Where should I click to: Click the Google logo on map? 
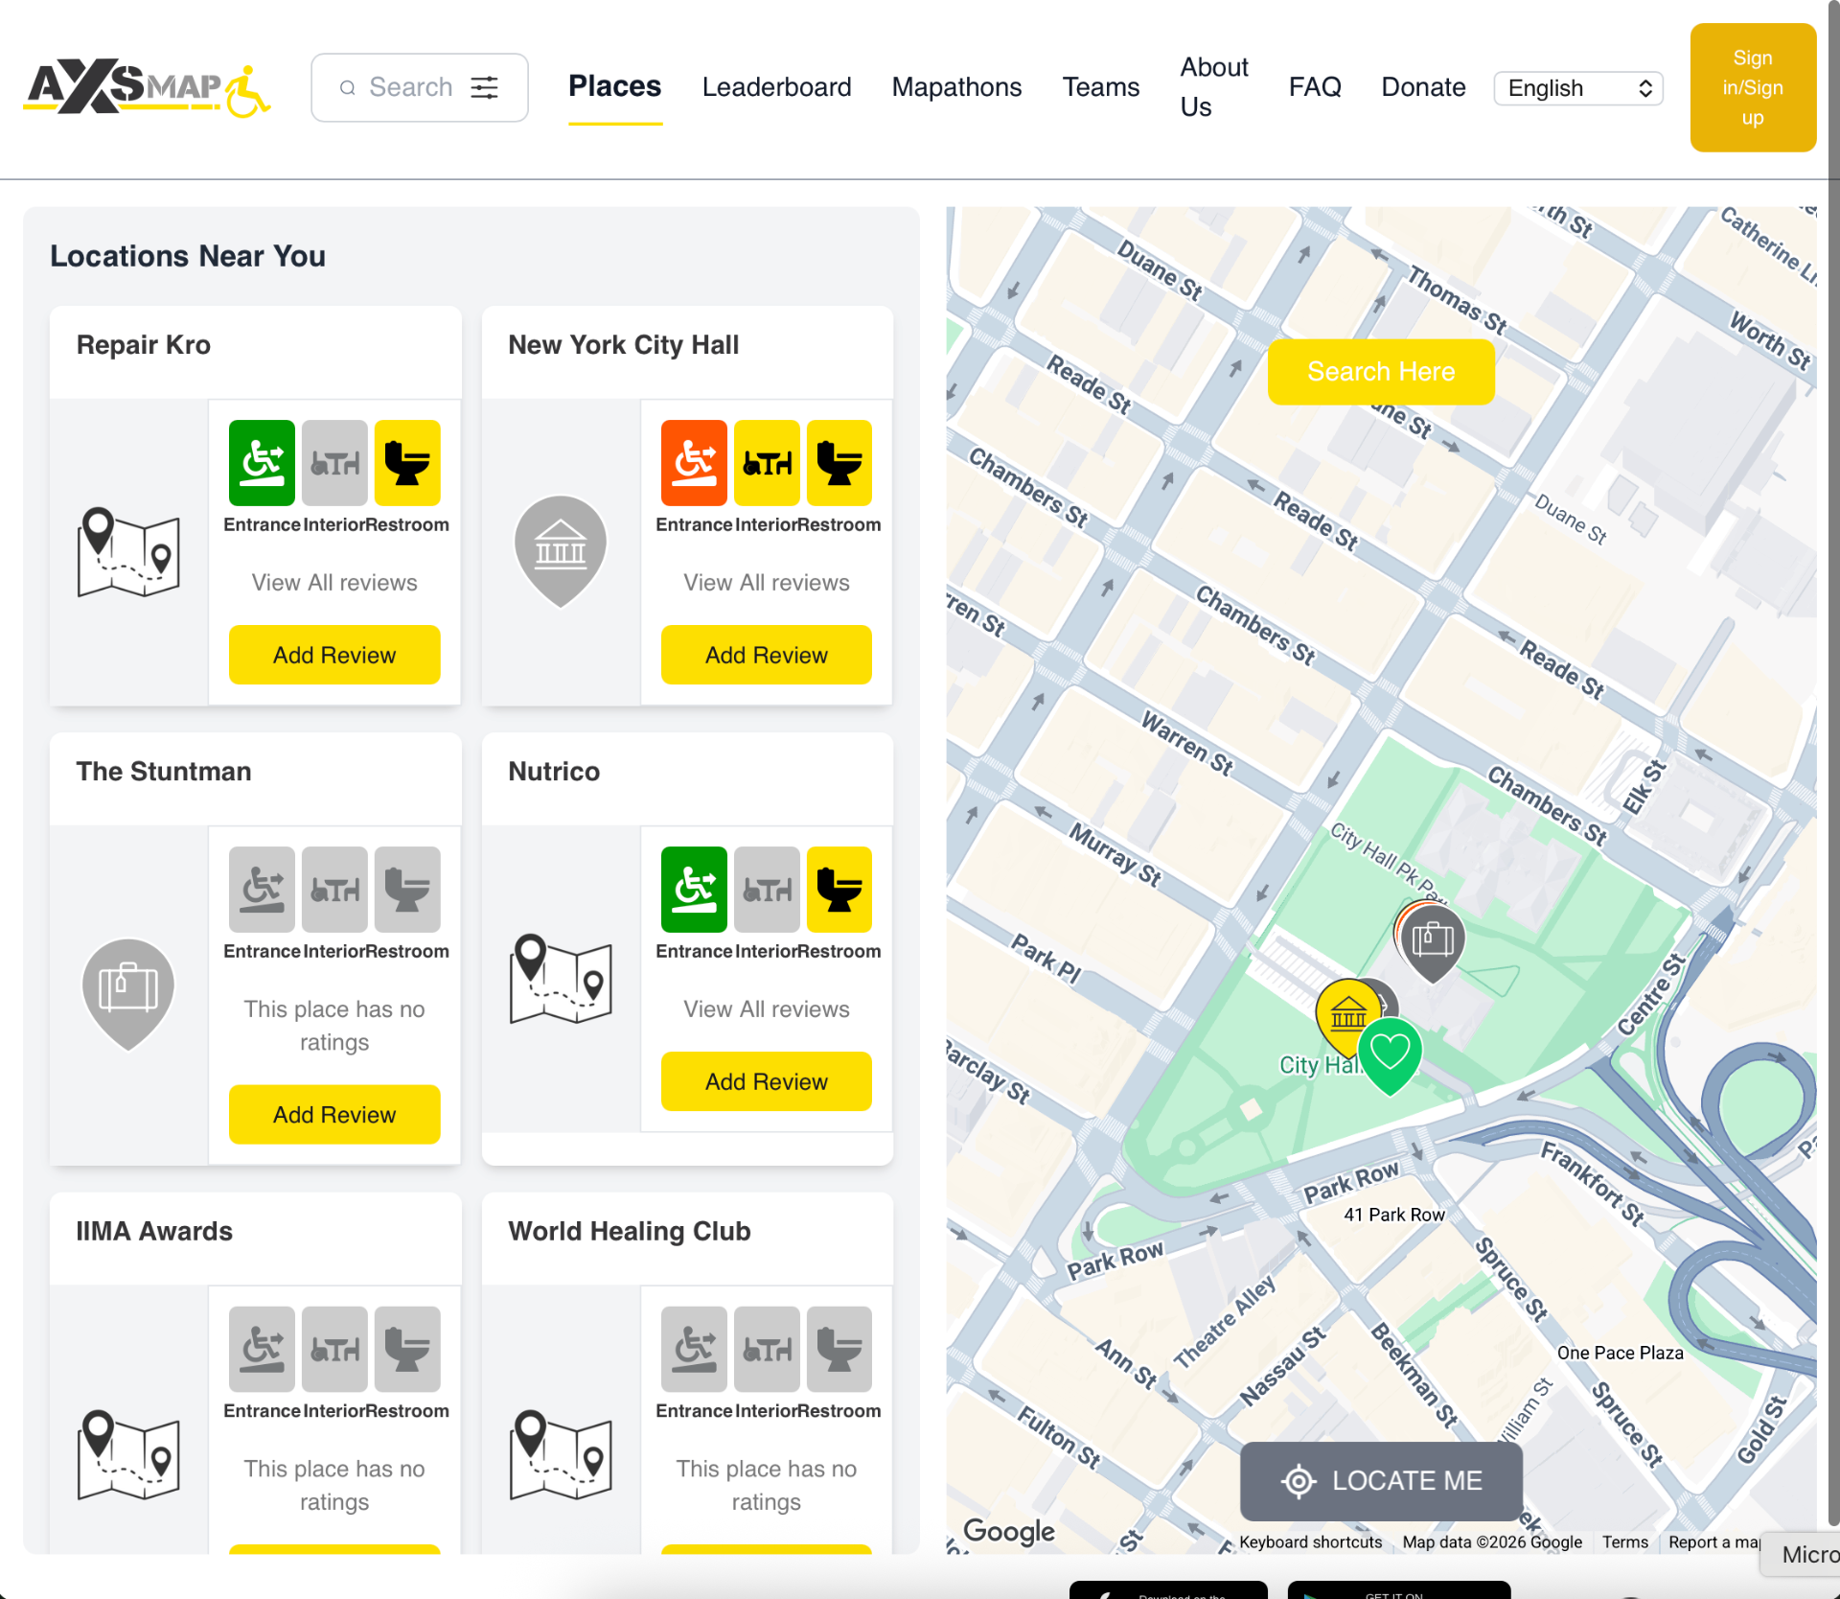[x=1009, y=1531]
